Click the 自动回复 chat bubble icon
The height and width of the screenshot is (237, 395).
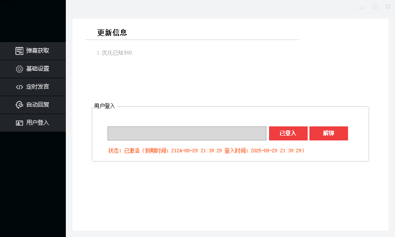pyautogui.click(x=19, y=105)
